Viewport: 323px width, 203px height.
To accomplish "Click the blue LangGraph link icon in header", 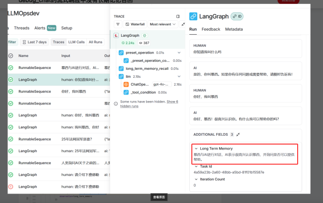I will (x=193, y=16).
